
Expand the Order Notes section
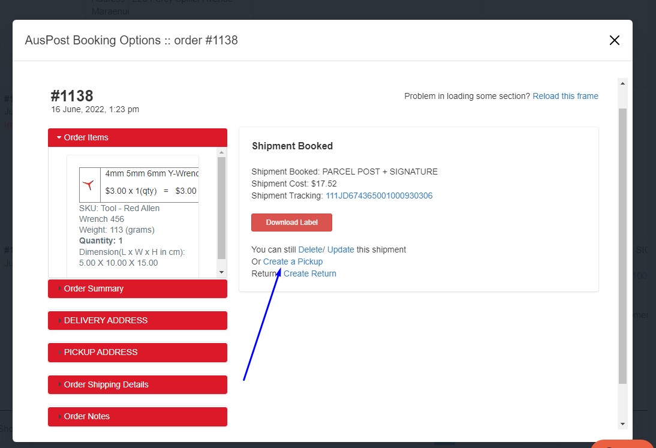pos(138,417)
